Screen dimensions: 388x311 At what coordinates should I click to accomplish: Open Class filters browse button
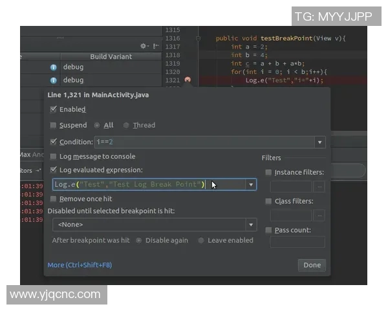pos(319,215)
